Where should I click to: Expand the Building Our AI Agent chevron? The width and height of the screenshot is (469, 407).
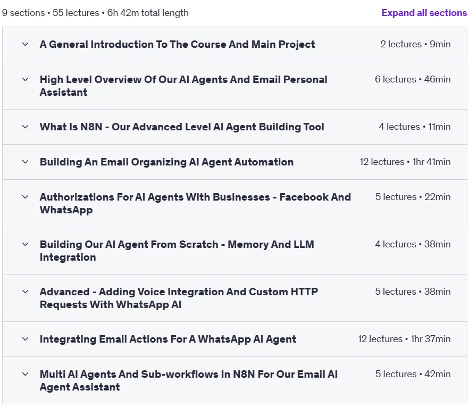[x=26, y=244]
